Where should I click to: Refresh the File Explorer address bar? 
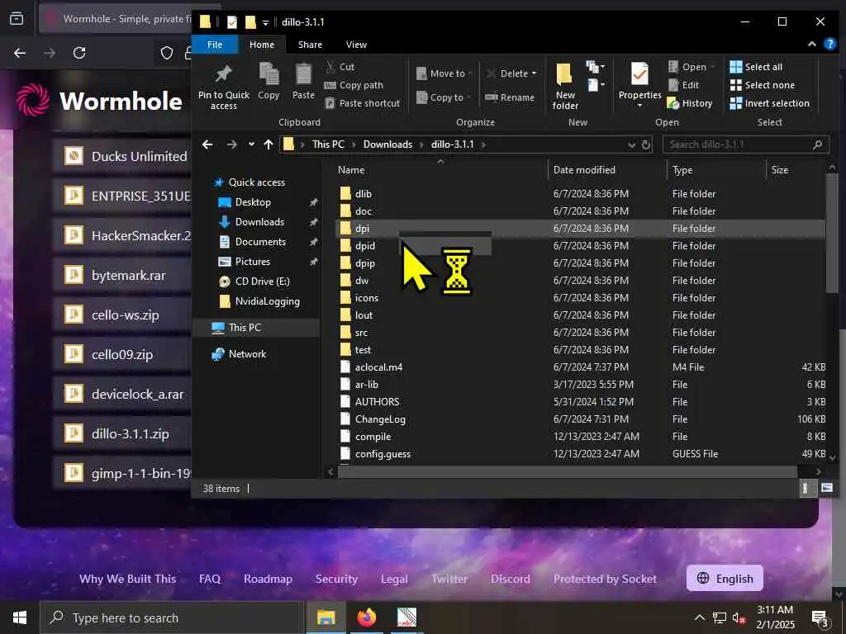[646, 144]
